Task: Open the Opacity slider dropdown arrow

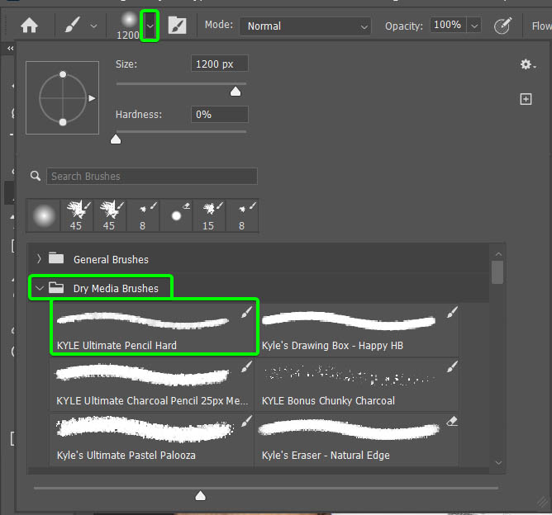Action: tap(474, 26)
